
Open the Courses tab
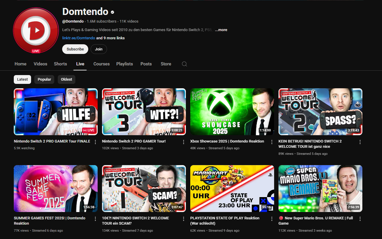(101, 64)
